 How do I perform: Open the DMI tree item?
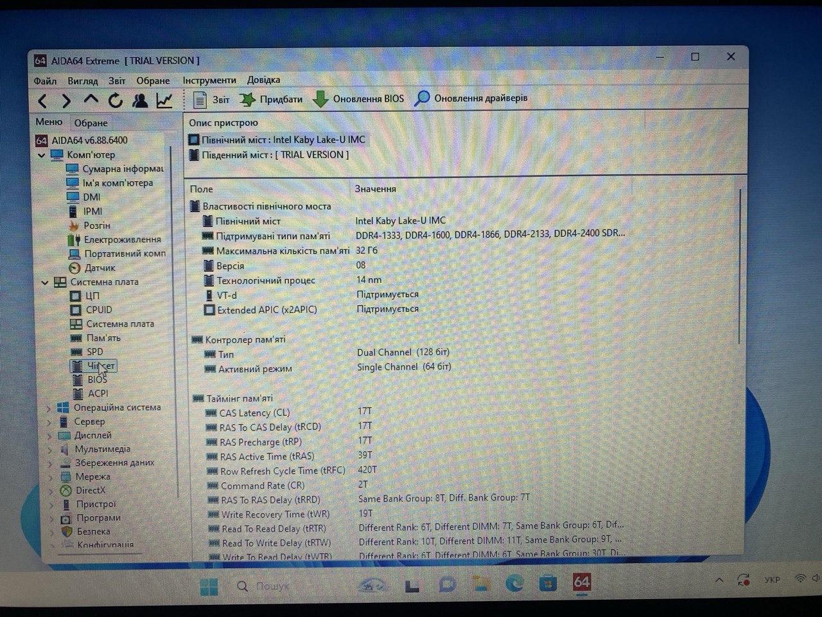tap(83, 197)
